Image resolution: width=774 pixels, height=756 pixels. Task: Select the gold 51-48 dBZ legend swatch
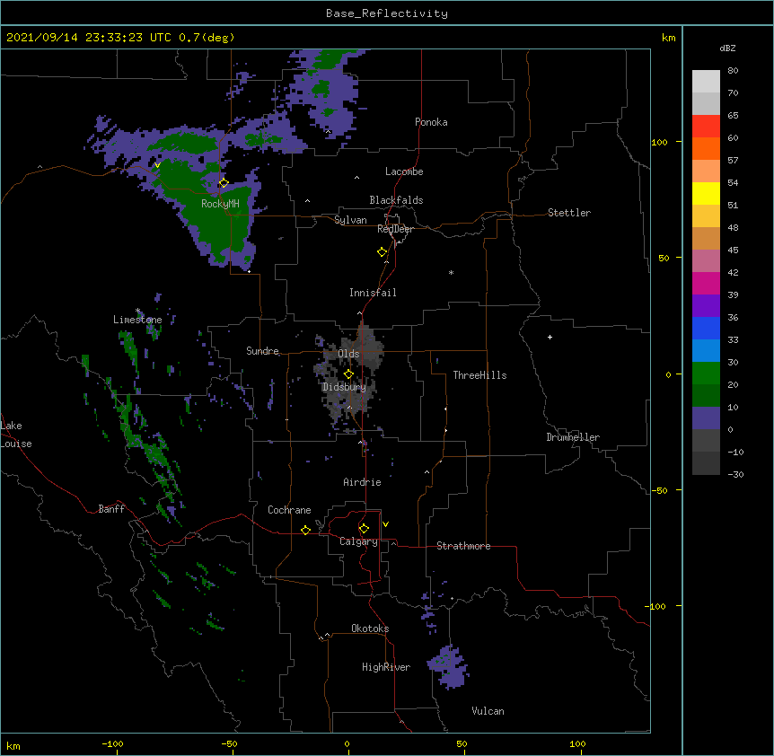point(706,215)
